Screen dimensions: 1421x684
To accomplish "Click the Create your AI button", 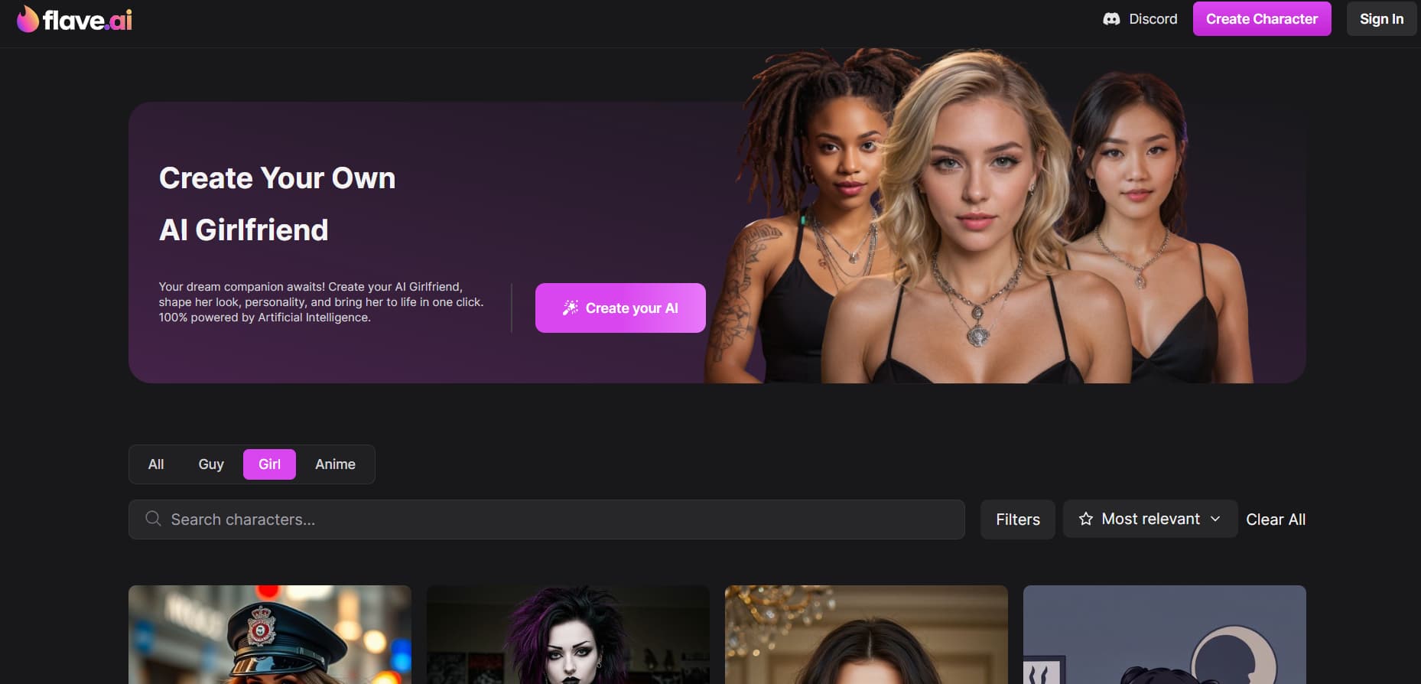I will pos(620,308).
